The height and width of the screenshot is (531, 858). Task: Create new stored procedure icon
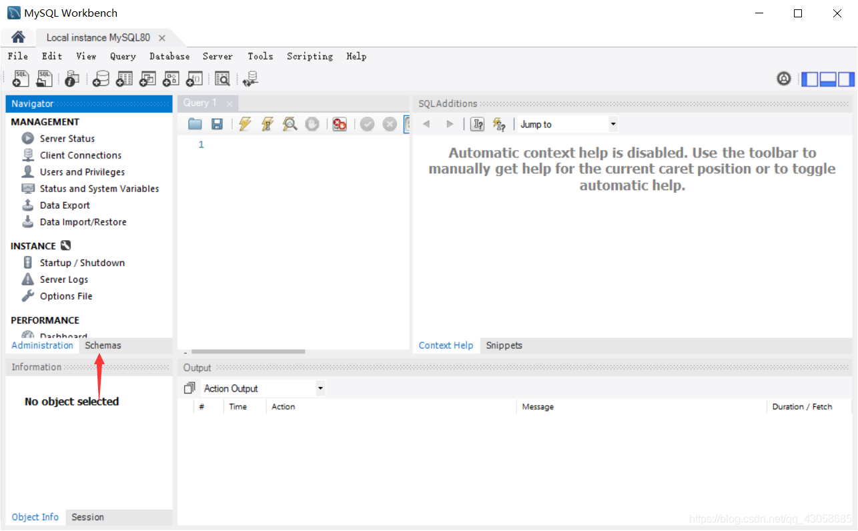(171, 79)
